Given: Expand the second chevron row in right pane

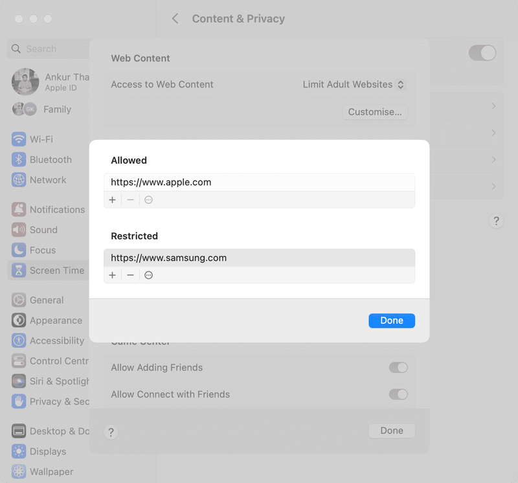Looking at the screenshot, I should click(493, 133).
